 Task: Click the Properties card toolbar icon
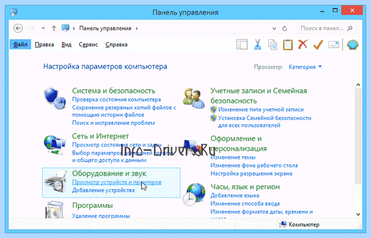coord(334,45)
